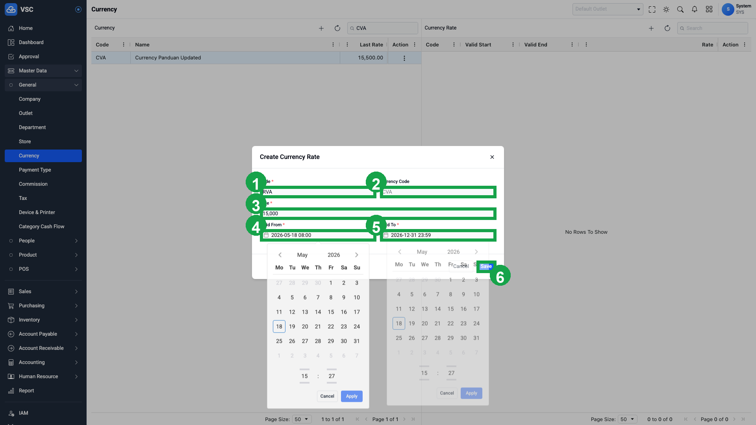Screen dimensions: 756x425
Task: Click the blue Save button
Action: point(486,266)
